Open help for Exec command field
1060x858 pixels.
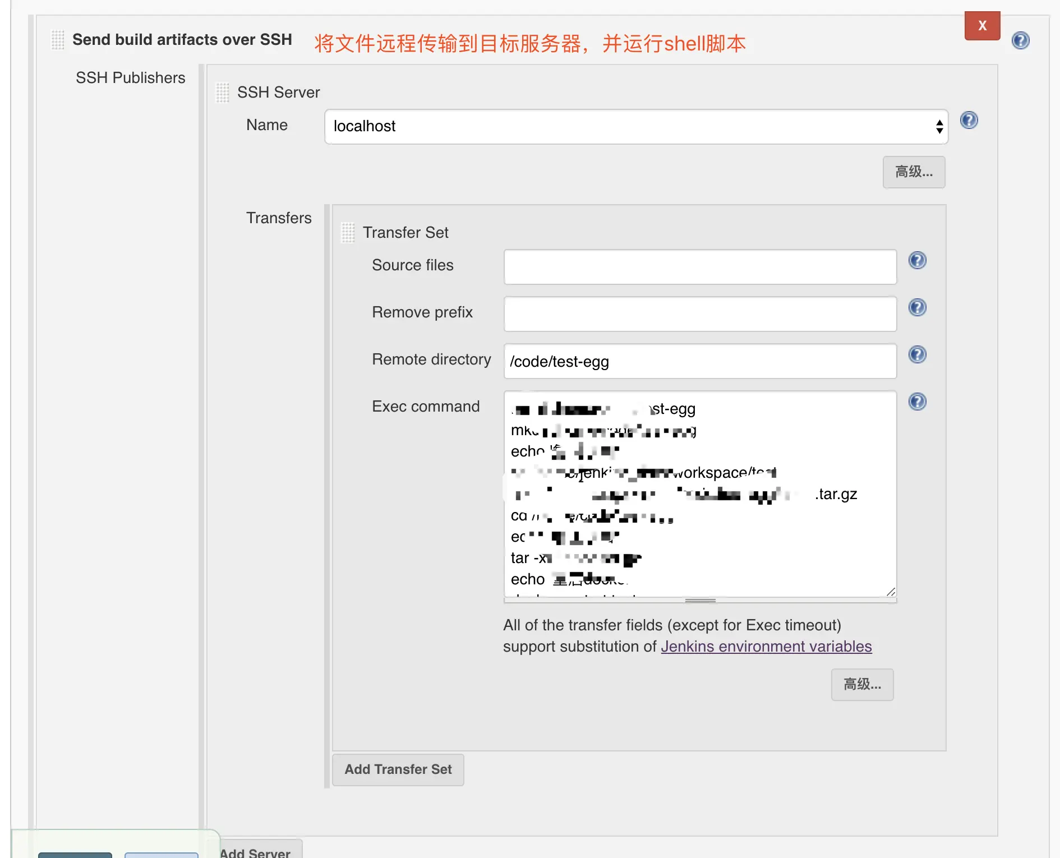[917, 402]
